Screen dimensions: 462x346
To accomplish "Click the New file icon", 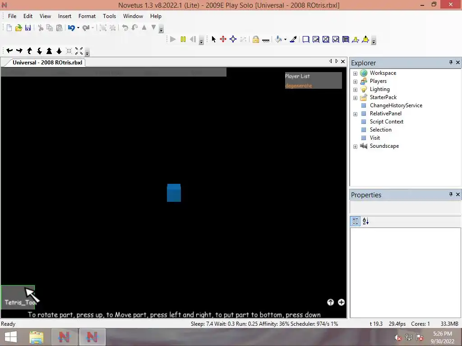I will 9,27.
